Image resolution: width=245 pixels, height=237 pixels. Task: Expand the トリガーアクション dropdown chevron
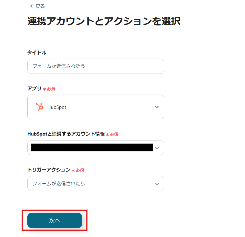[x=157, y=184]
